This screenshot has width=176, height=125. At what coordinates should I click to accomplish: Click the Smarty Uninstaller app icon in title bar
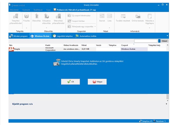pos(10,5)
